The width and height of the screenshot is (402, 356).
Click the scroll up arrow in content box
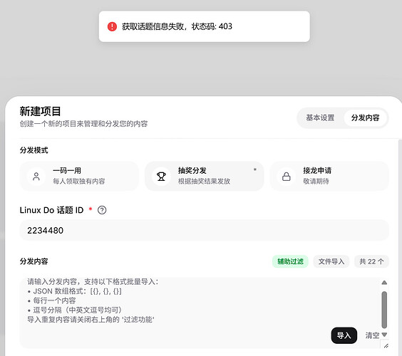point(384,283)
